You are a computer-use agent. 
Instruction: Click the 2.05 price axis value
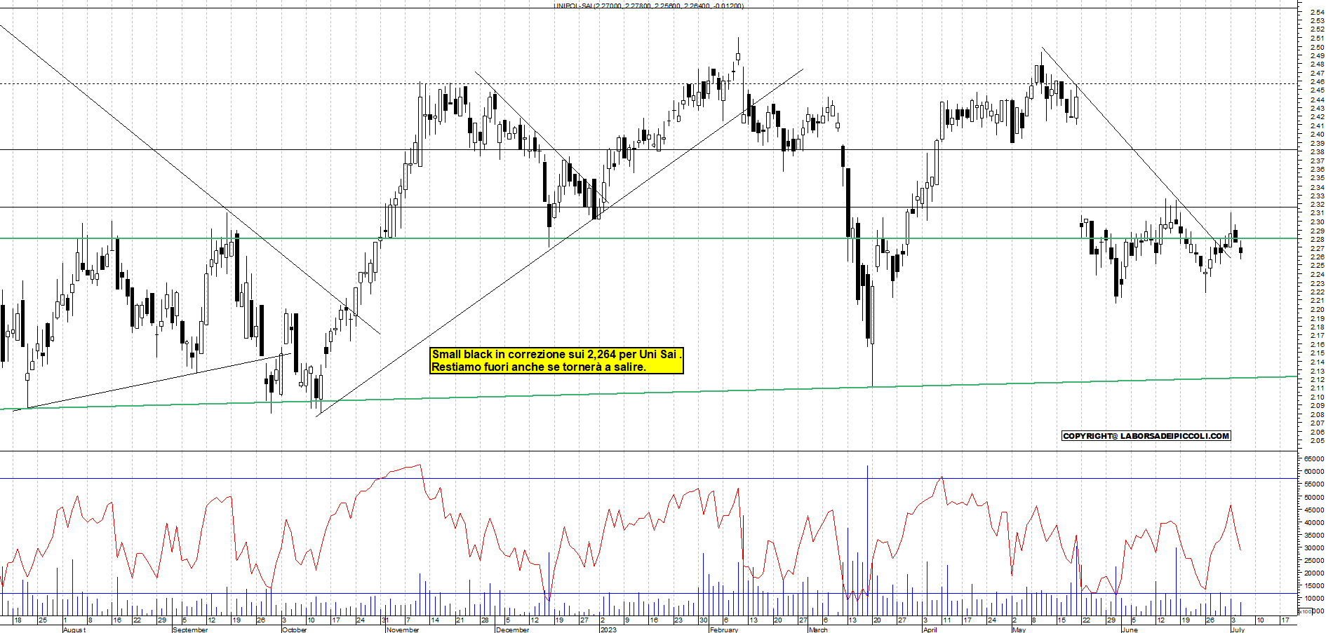(1317, 440)
